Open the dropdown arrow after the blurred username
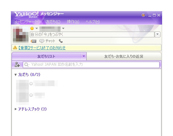Screen dimensions: 173x136 point(63,28)
